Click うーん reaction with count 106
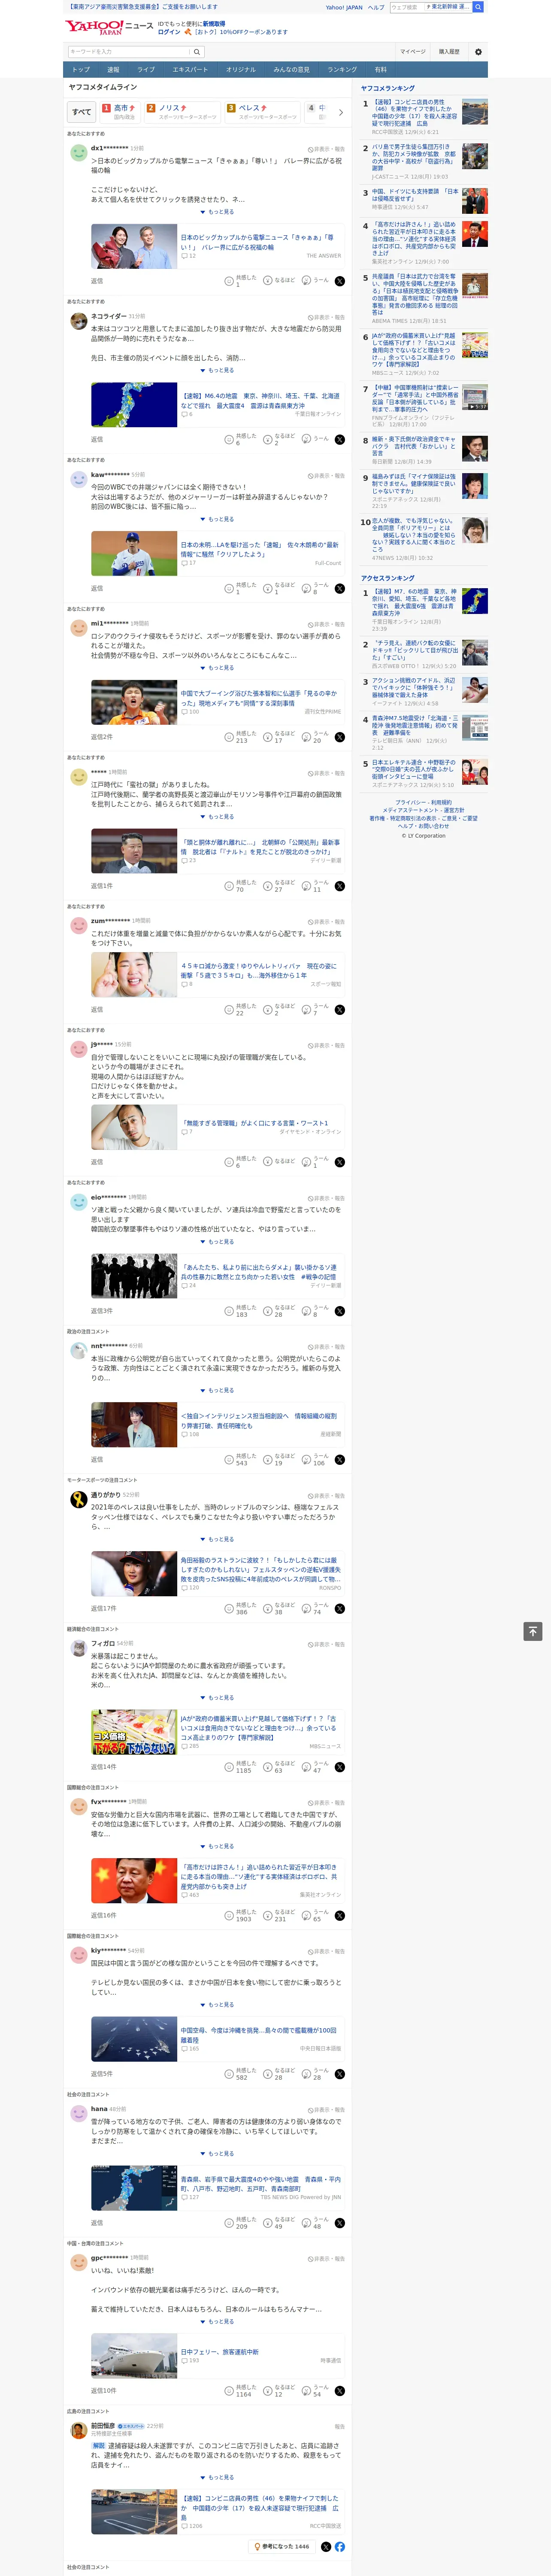Viewport: 551px width, 2576px height. pyautogui.click(x=314, y=1460)
